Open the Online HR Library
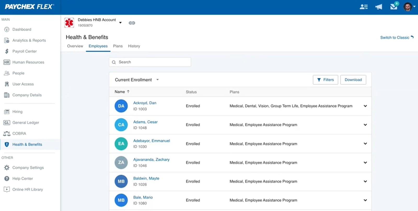 point(27,190)
